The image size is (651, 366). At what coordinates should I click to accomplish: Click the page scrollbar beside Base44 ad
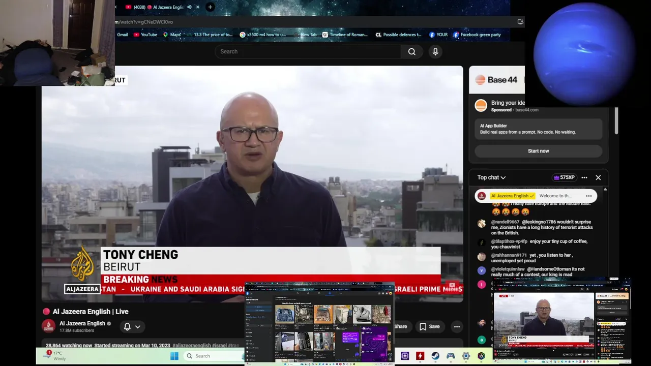pyautogui.click(x=616, y=121)
